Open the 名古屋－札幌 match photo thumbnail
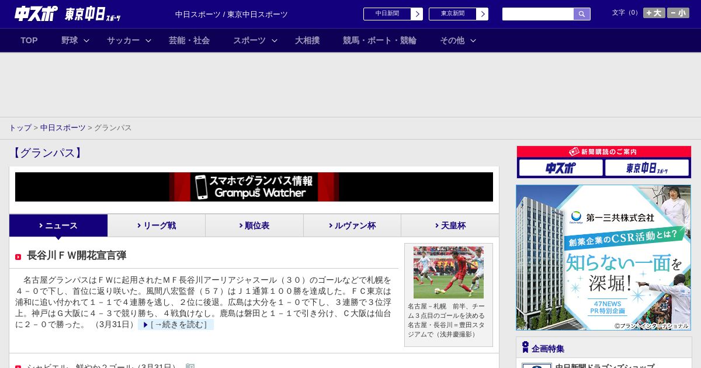The width and height of the screenshot is (701, 368). [x=449, y=272]
